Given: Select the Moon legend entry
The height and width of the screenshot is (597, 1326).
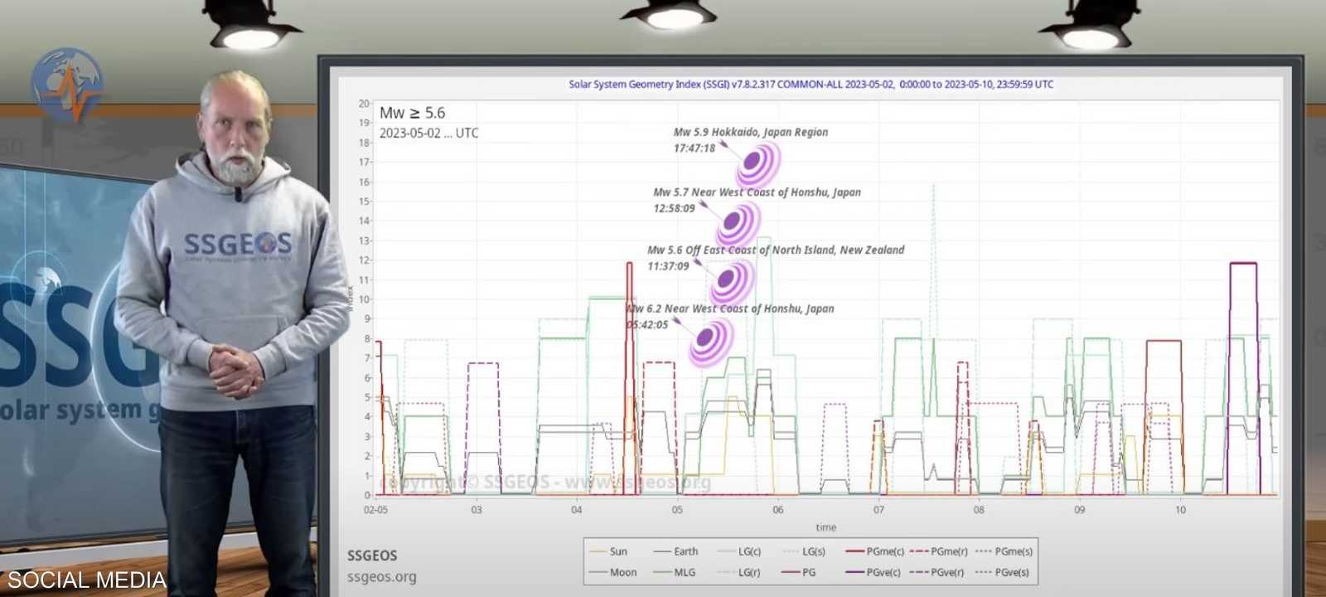Looking at the screenshot, I should 612,572.
